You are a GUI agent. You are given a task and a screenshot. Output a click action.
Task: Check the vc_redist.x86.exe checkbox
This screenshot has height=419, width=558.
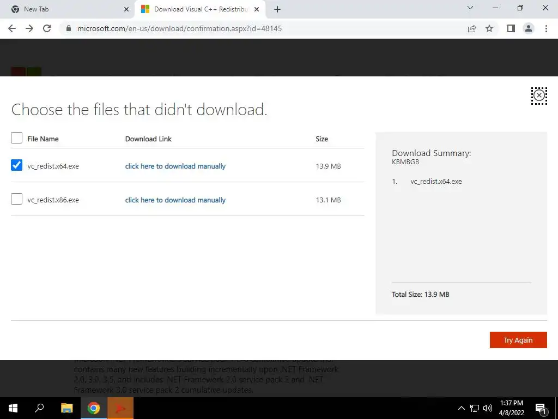coord(16,199)
